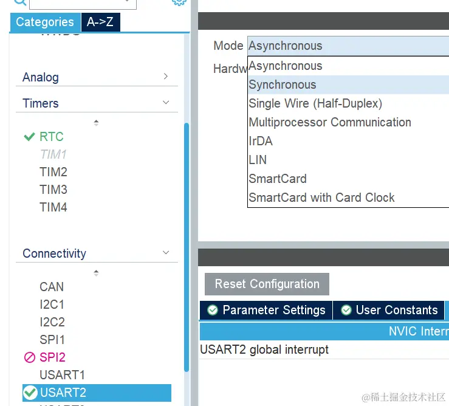Select CAN peripheral
This screenshot has width=449, height=406.
[52, 287]
